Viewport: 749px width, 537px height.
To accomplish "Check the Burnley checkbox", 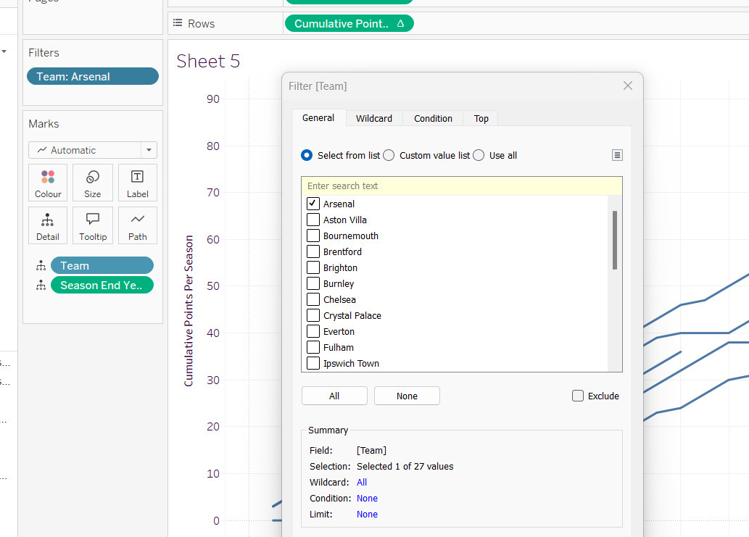I will click(x=313, y=283).
